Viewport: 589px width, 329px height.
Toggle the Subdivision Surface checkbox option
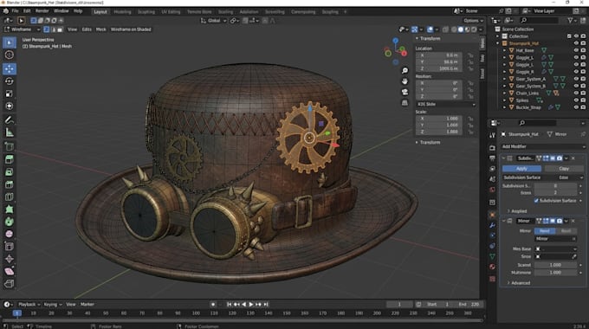(536, 201)
